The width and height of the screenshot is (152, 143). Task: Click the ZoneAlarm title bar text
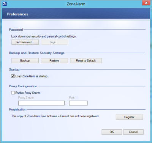pos(76,4)
